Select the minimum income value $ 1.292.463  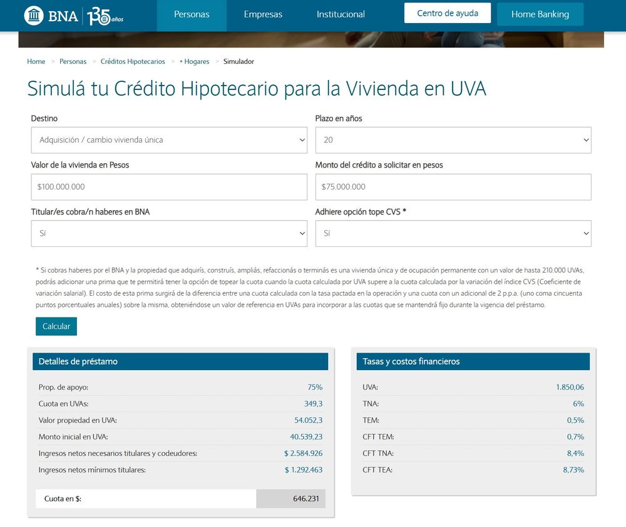(x=304, y=470)
